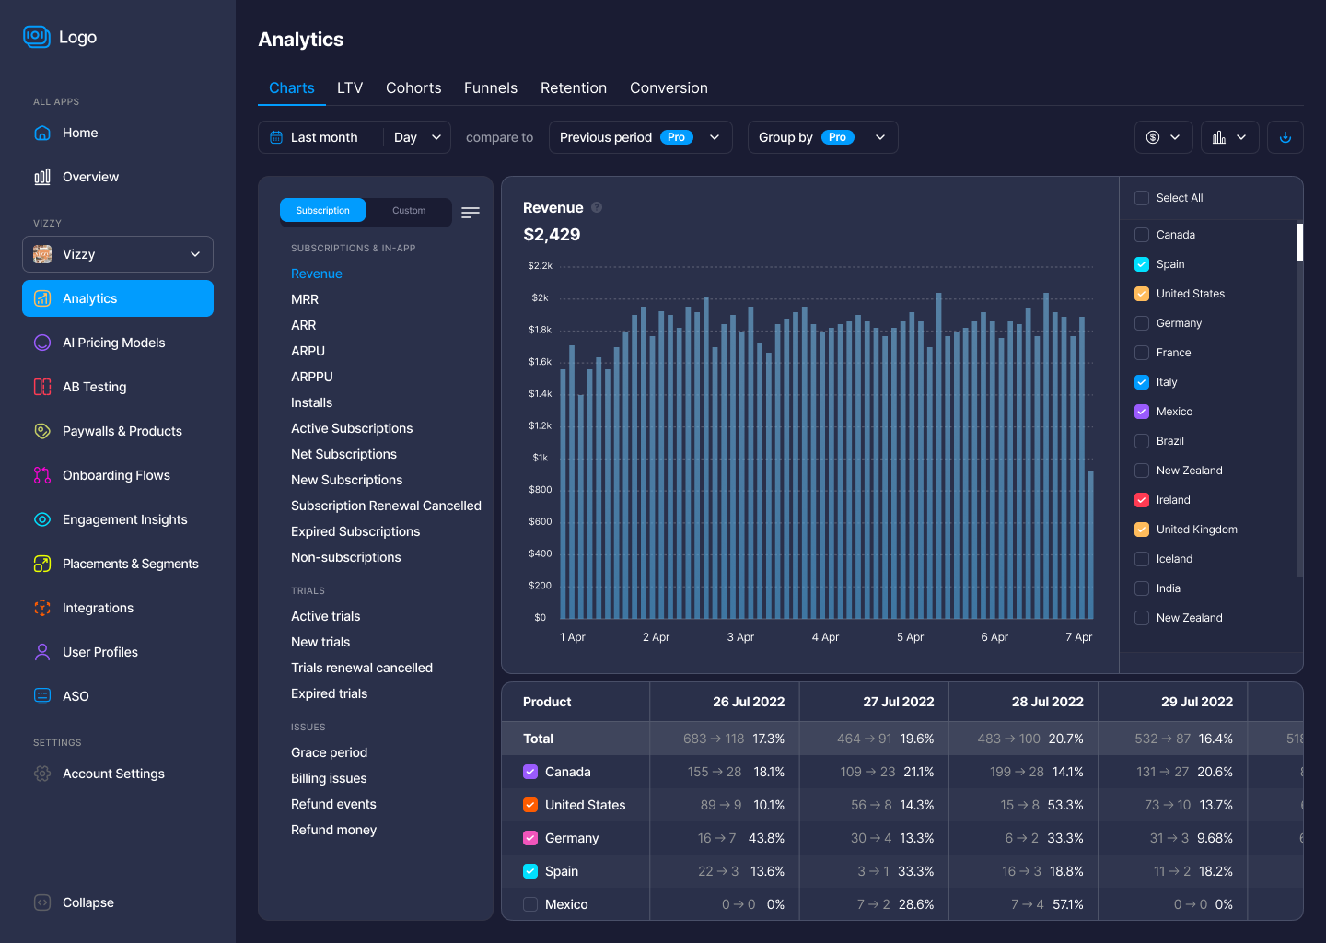Click the download export icon button
The image size is (1326, 943).
(x=1285, y=137)
